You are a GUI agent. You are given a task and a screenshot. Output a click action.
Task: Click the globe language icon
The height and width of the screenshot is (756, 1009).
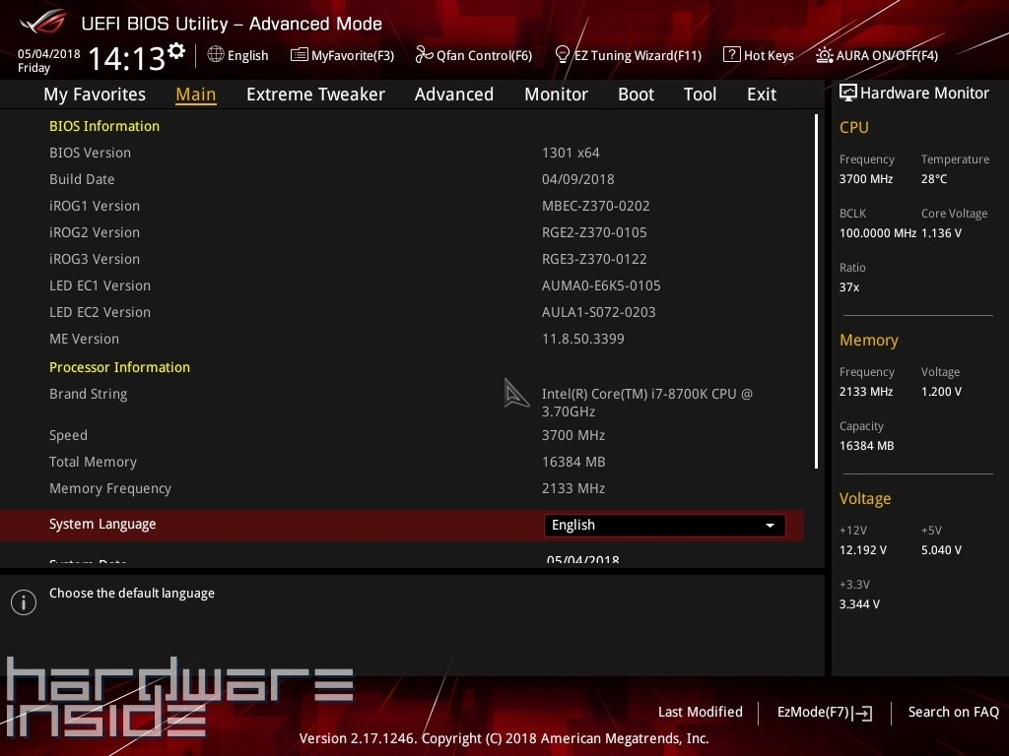click(216, 55)
